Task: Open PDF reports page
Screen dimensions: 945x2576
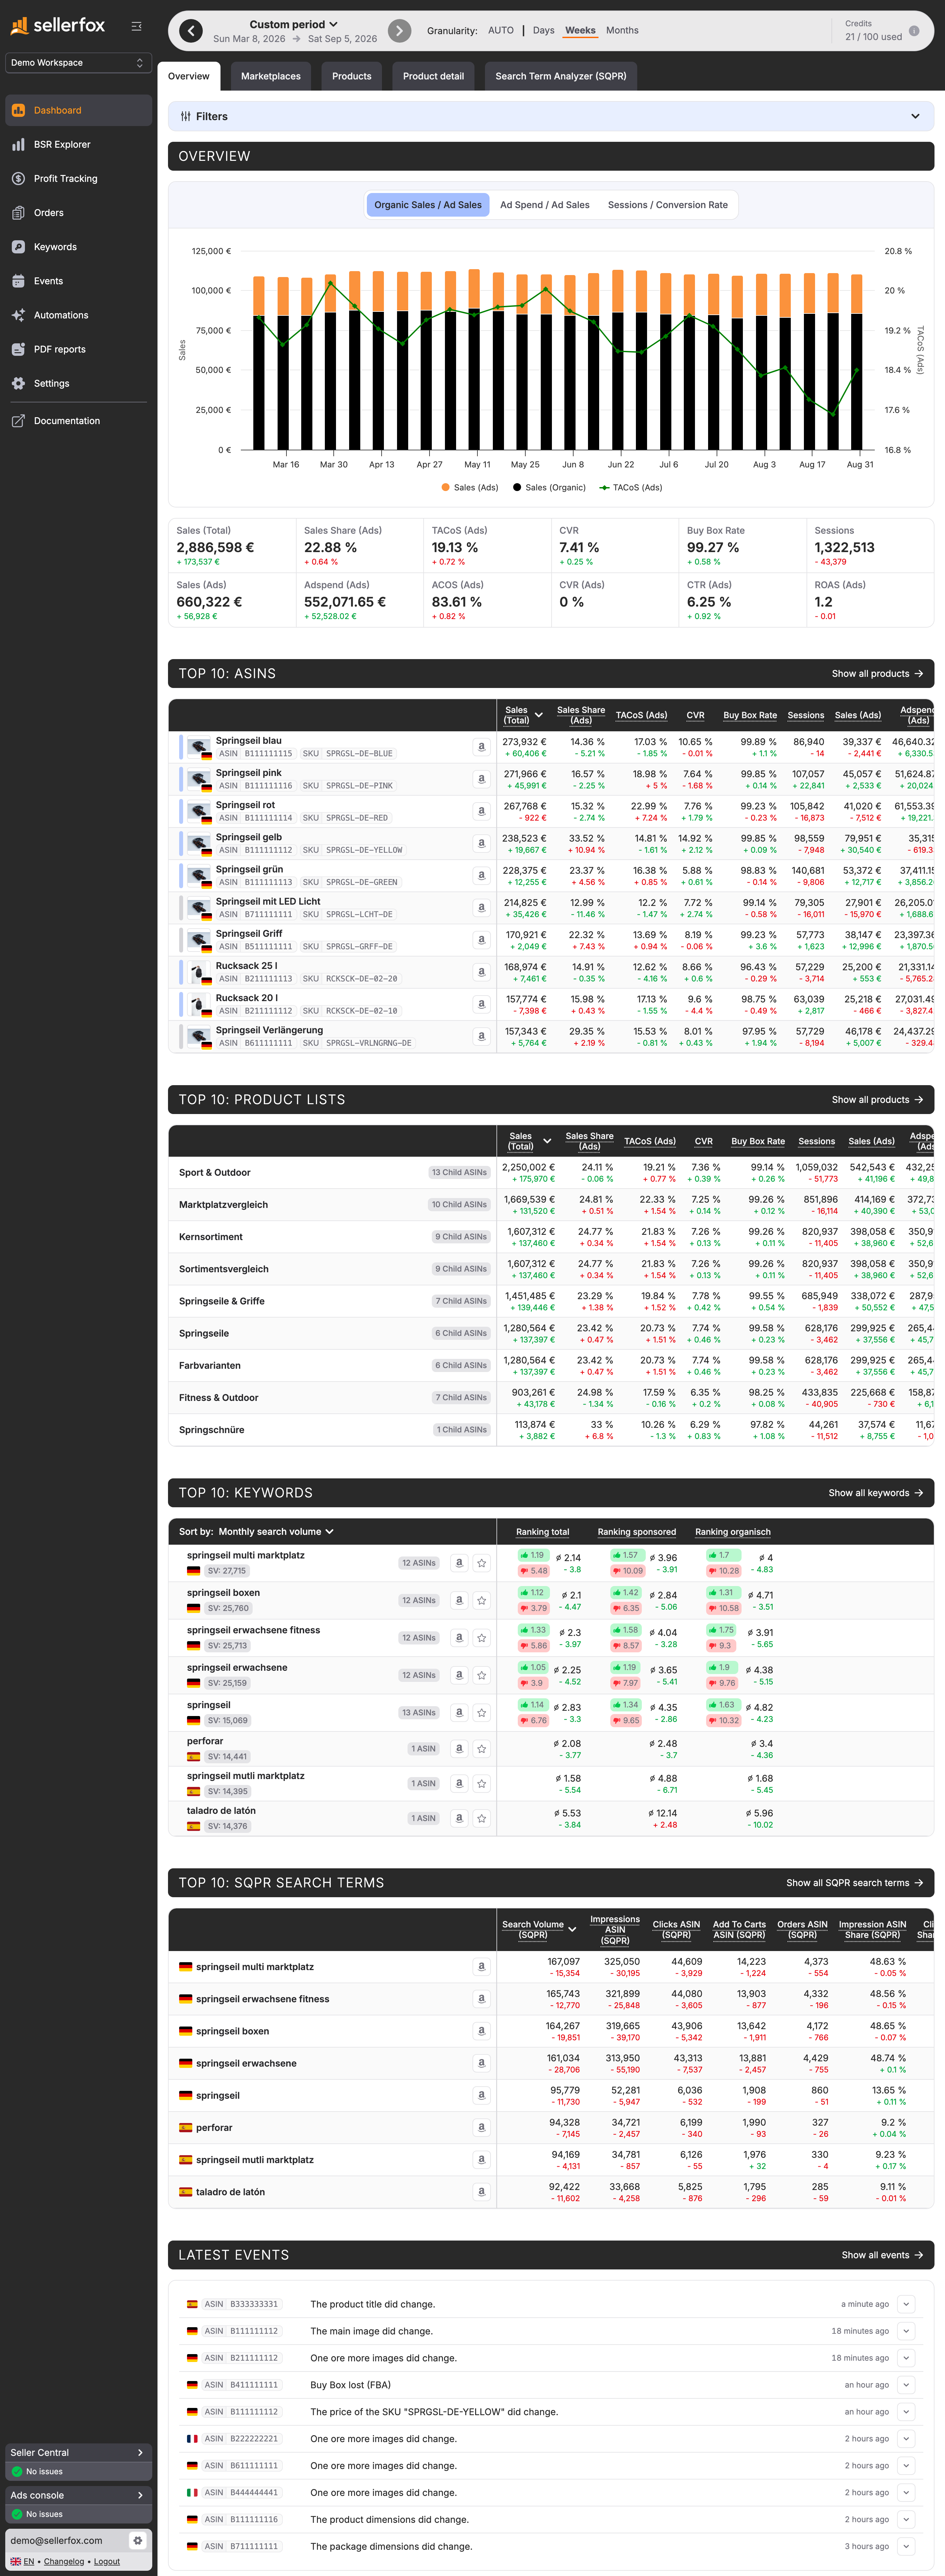Action: pos(78,349)
